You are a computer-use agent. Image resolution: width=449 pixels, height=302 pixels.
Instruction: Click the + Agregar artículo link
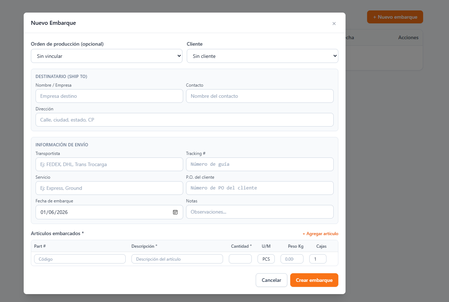pos(320,234)
